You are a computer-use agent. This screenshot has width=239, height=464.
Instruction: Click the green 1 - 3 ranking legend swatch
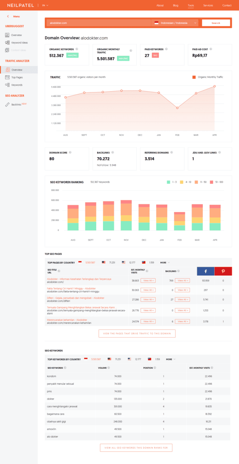coord(168,182)
